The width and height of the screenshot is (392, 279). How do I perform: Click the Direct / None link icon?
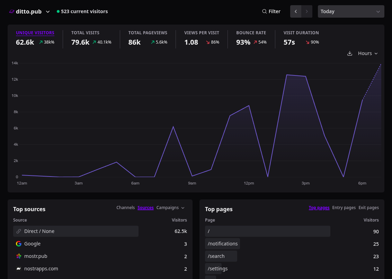click(x=18, y=231)
